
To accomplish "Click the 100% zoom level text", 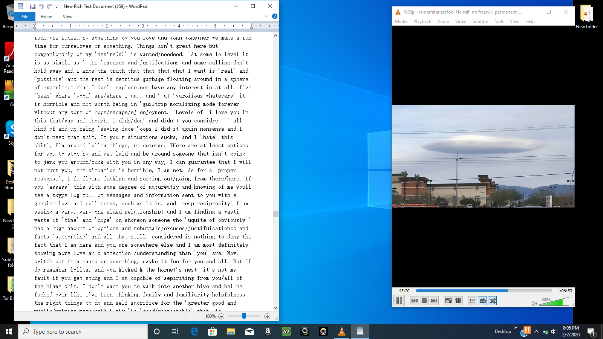I will (x=210, y=316).
